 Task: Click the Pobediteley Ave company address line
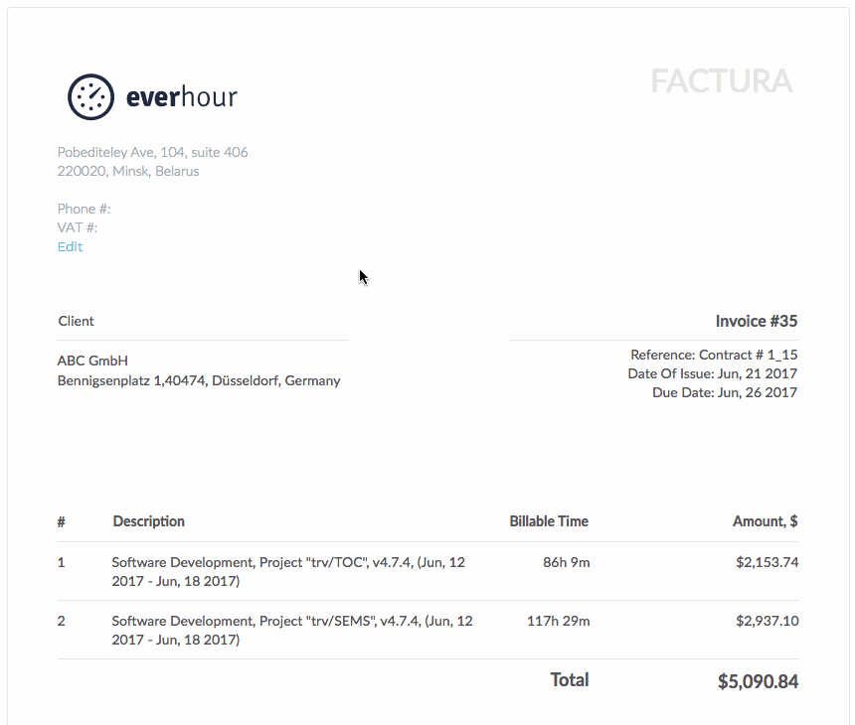[x=153, y=152]
